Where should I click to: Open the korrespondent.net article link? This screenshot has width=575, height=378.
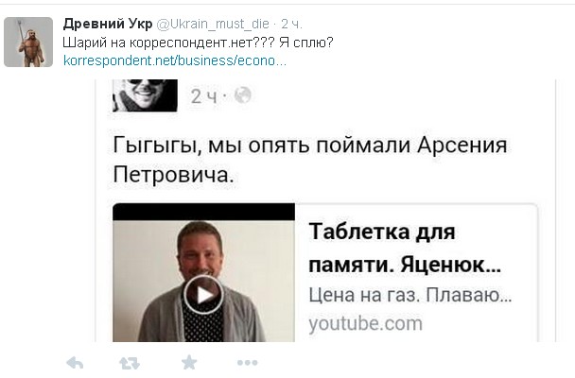(x=175, y=60)
